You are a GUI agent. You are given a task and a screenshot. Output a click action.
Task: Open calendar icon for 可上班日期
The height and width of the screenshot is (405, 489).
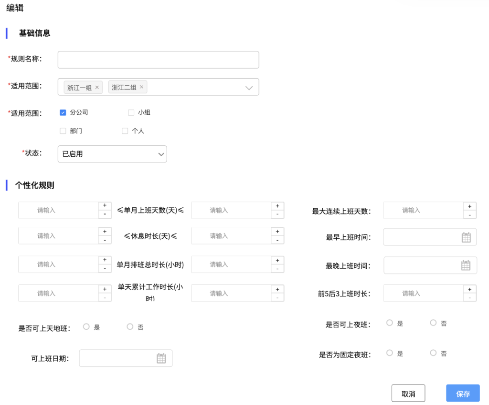pos(161,358)
